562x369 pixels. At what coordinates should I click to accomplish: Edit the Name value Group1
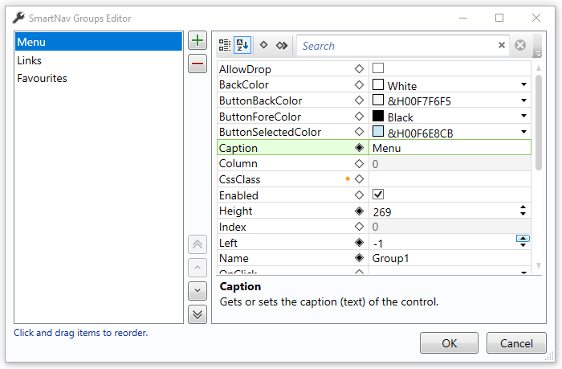pyautogui.click(x=450, y=258)
